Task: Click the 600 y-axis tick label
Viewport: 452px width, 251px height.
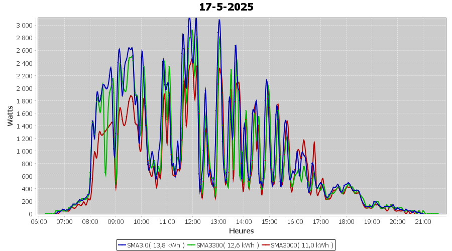Action: pos(28,176)
